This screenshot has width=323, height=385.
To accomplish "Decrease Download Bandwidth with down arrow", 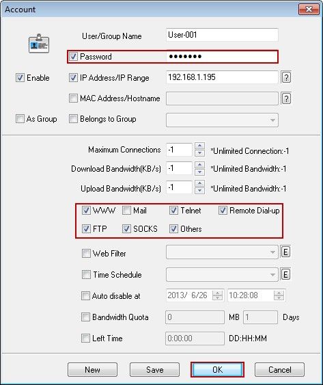I will [199, 172].
